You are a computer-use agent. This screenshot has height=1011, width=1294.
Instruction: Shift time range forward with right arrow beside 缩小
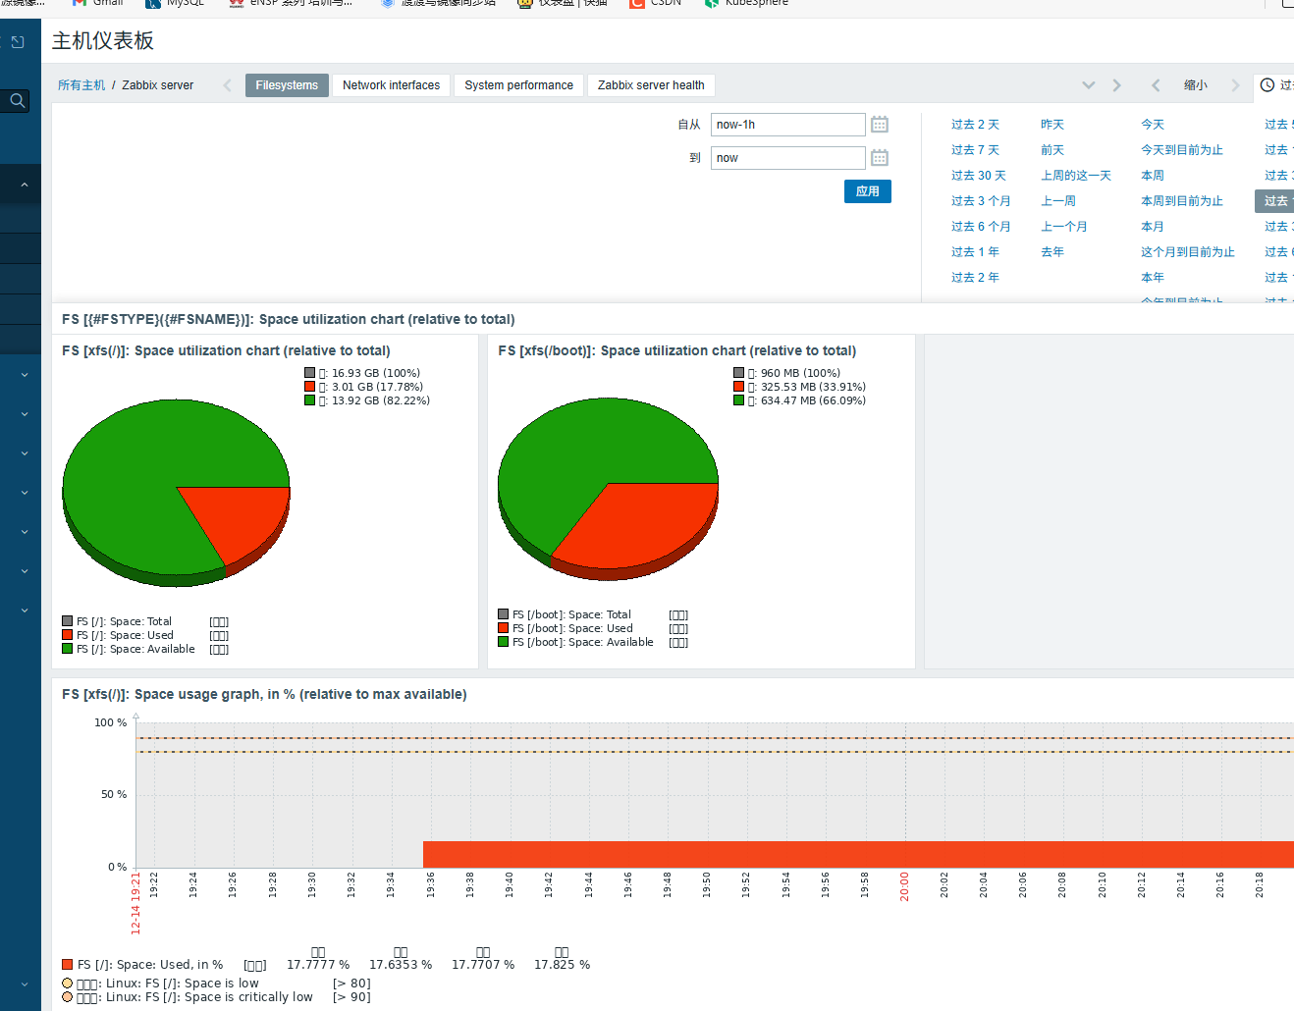click(1235, 85)
